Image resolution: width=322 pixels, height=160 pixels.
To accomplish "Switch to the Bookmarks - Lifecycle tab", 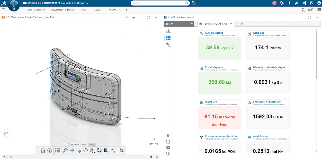I will click(63, 10).
